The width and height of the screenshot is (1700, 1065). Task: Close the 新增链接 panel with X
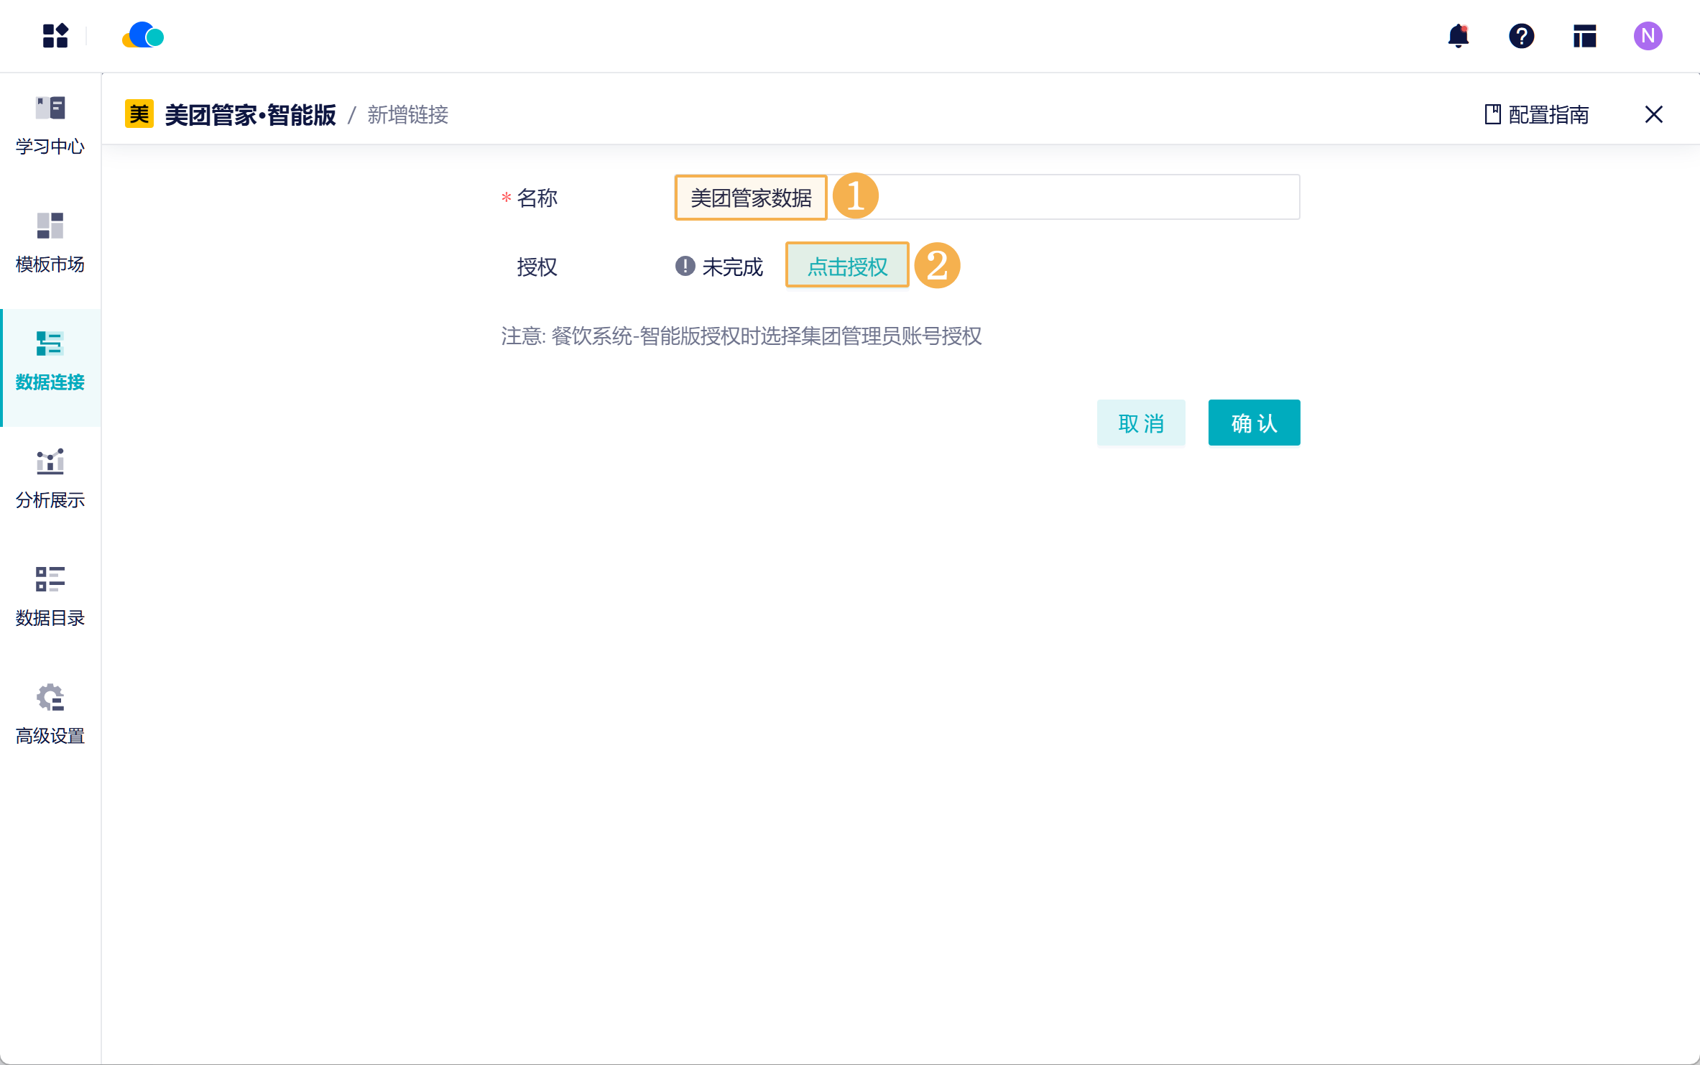point(1653,115)
